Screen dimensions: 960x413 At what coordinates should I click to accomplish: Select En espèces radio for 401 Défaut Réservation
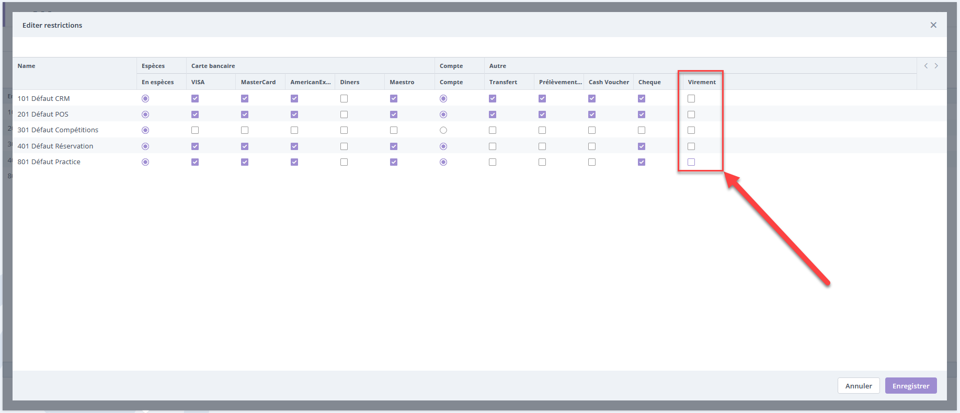[145, 146]
